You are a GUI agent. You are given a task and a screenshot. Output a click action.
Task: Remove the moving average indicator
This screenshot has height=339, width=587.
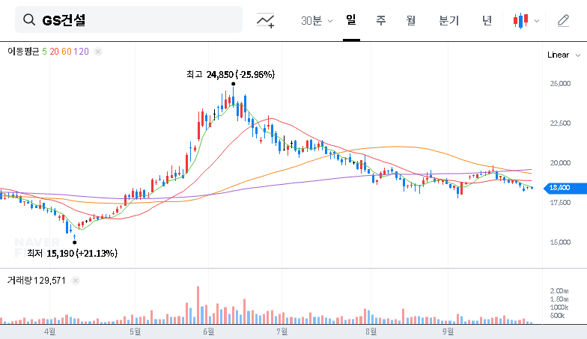point(98,52)
